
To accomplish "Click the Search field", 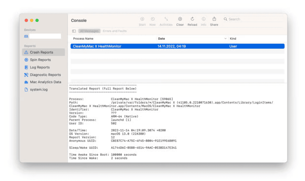I will [253, 19].
